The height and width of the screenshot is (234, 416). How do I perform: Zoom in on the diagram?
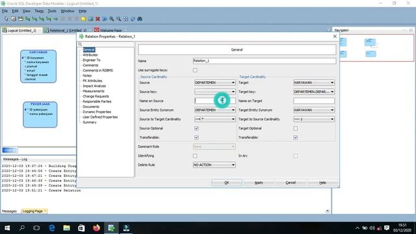(x=112, y=19)
